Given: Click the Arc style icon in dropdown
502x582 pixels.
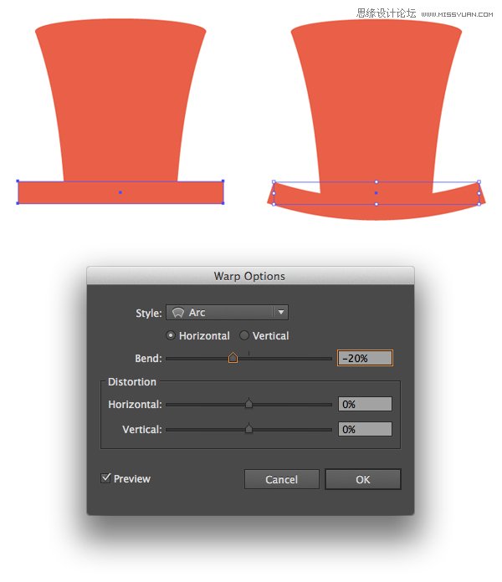Looking at the screenshot, I should (178, 313).
